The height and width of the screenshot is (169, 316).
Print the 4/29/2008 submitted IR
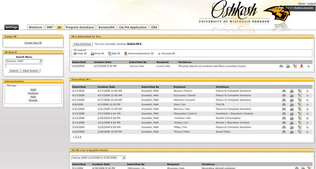pyautogui.click(x=288, y=66)
